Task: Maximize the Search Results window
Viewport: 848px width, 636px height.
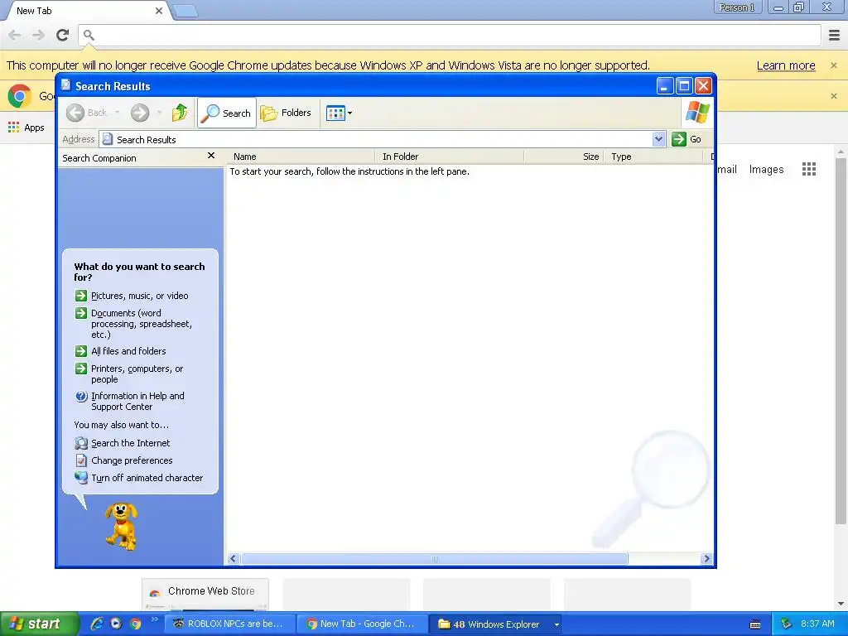Action: pos(684,86)
